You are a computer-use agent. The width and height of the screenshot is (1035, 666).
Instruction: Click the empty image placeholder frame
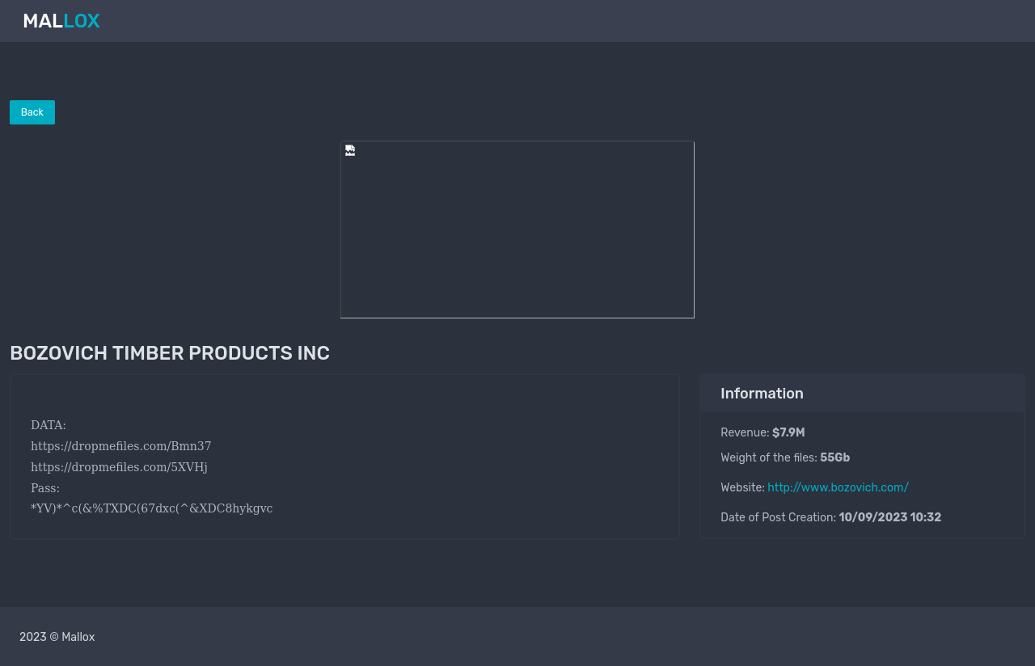(517, 230)
